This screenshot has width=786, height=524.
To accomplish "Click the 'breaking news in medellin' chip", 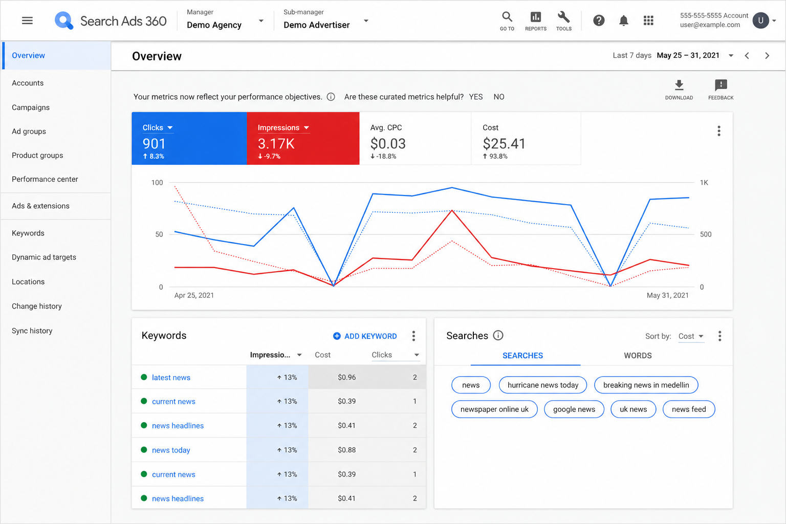I will coord(646,385).
